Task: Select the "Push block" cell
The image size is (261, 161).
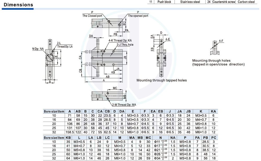Action: [x=164, y=2]
